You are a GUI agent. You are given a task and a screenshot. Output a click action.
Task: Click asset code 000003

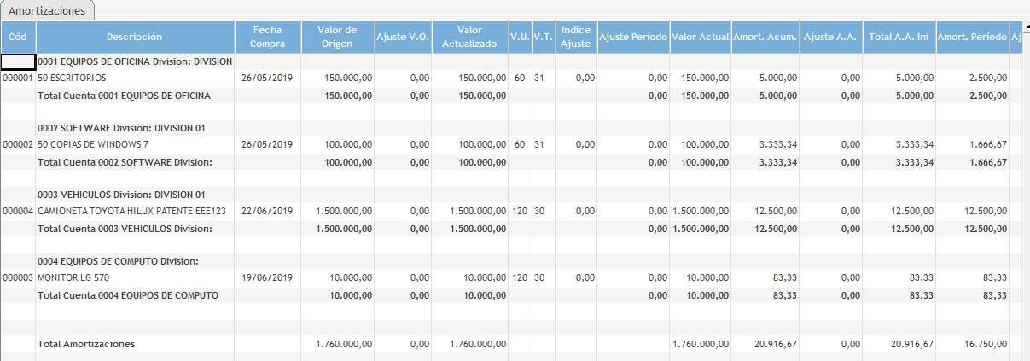(18, 277)
